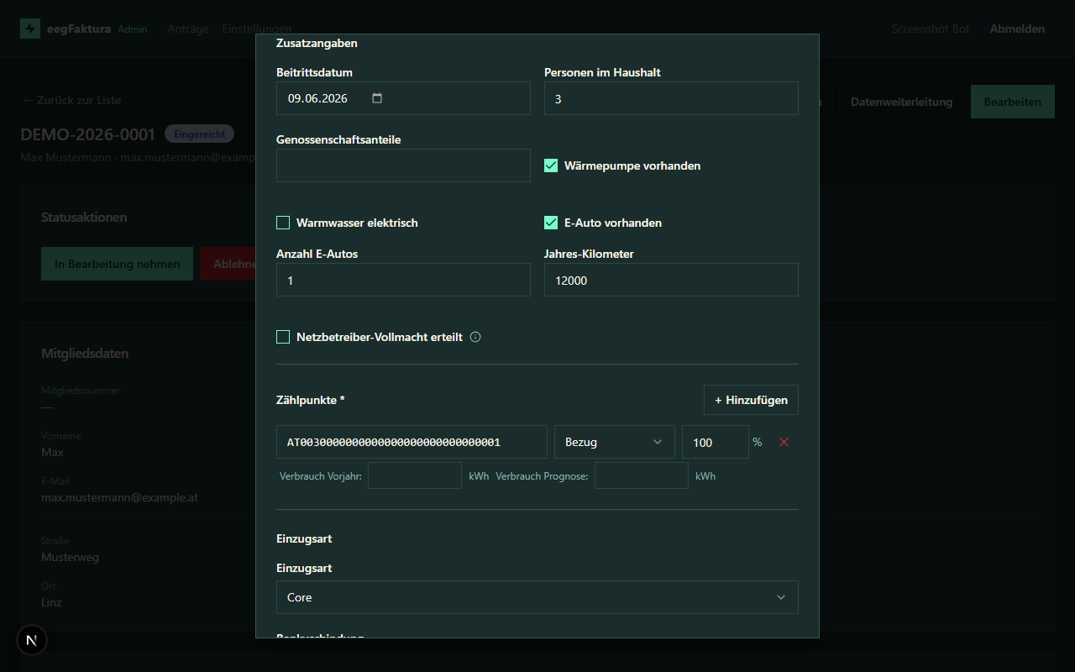1075x672 pixels.
Task: Add a Zählpunkt with Hinzufügen button
Action: [751, 400]
